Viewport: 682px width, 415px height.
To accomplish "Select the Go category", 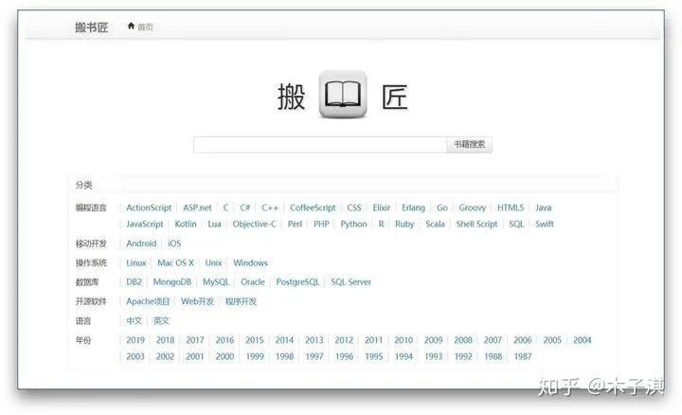I will pos(442,207).
